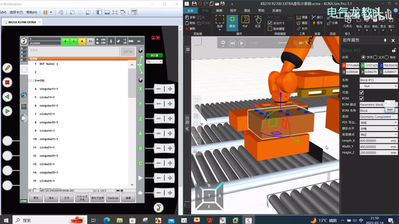Click the Touch-Up button on the pendant

(x=113, y=198)
